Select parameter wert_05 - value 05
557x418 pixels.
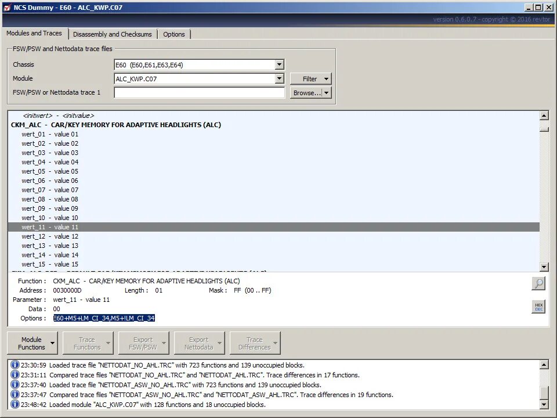click(273, 171)
